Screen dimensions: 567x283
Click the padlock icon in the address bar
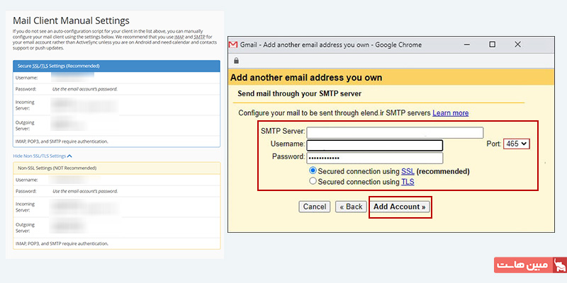[x=236, y=61]
